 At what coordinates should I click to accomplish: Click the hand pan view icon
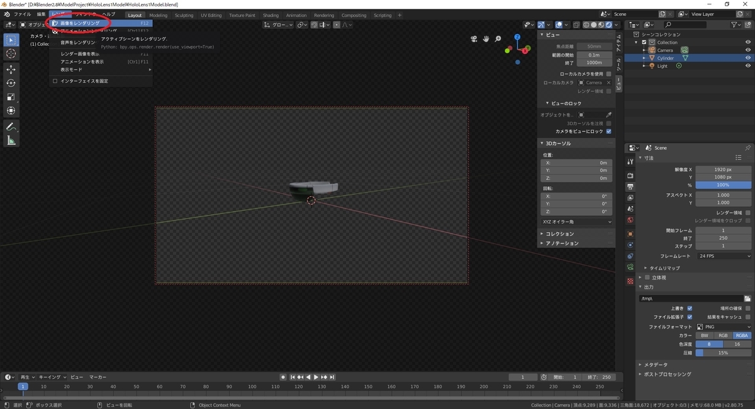487,39
